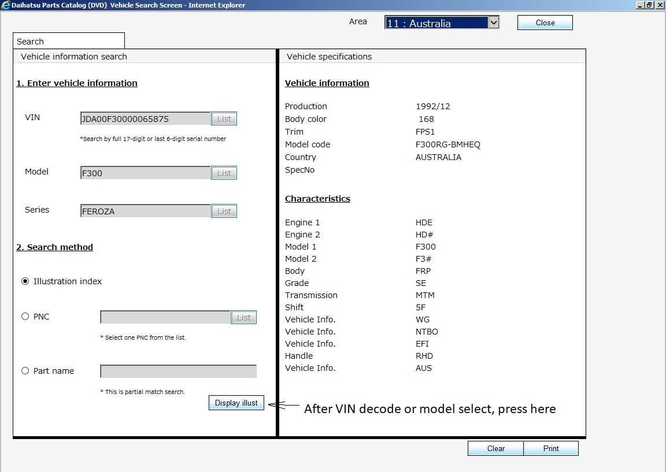Open the Model List button
666x472 pixels.
(x=224, y=173)
